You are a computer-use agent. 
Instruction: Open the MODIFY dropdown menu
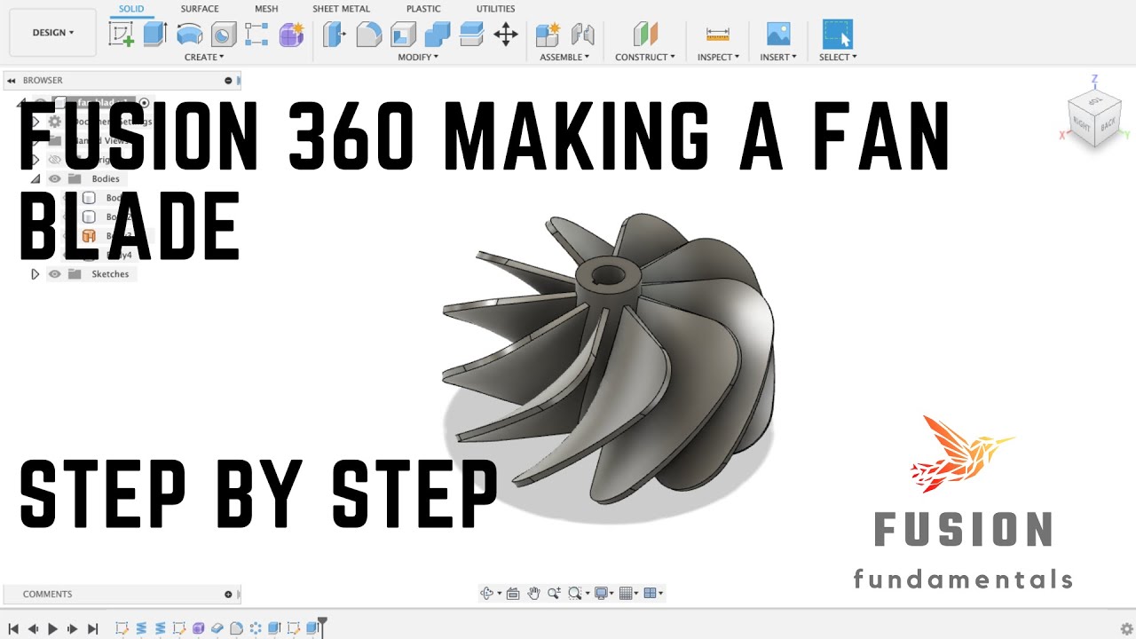[x=418, y=57]
